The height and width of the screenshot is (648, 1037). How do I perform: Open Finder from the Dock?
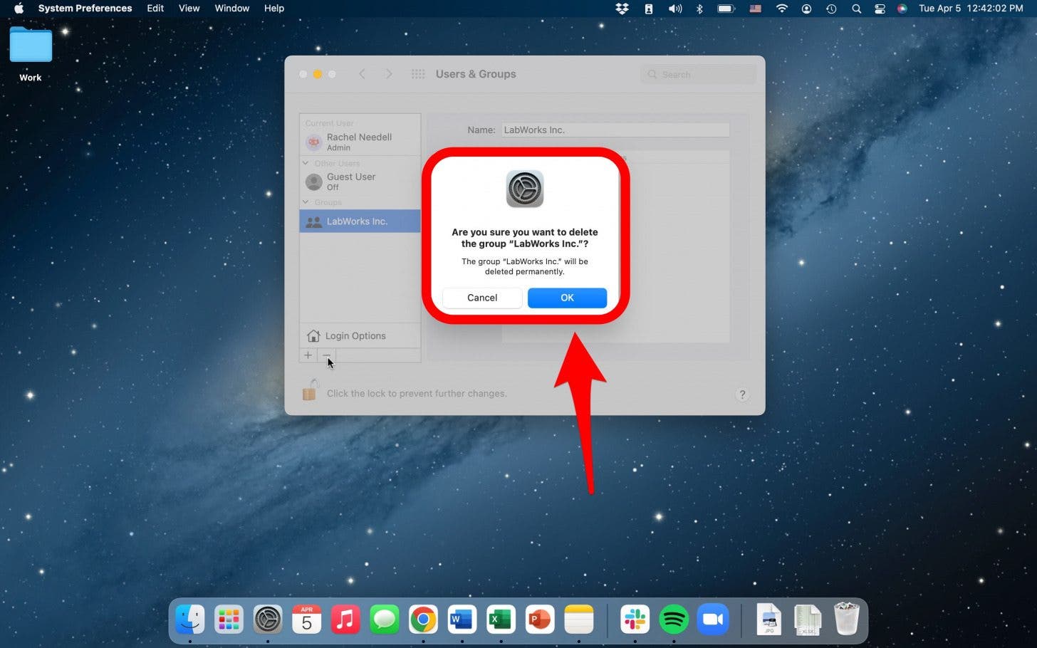(190, 620)
